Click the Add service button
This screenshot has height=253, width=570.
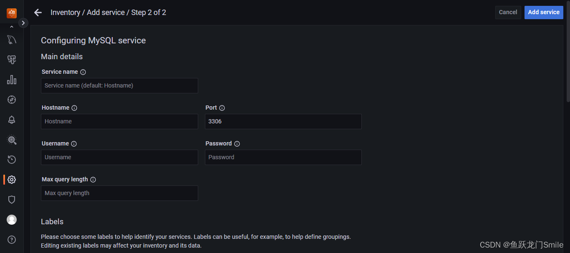pyautogui.click(x=544, y=12)
